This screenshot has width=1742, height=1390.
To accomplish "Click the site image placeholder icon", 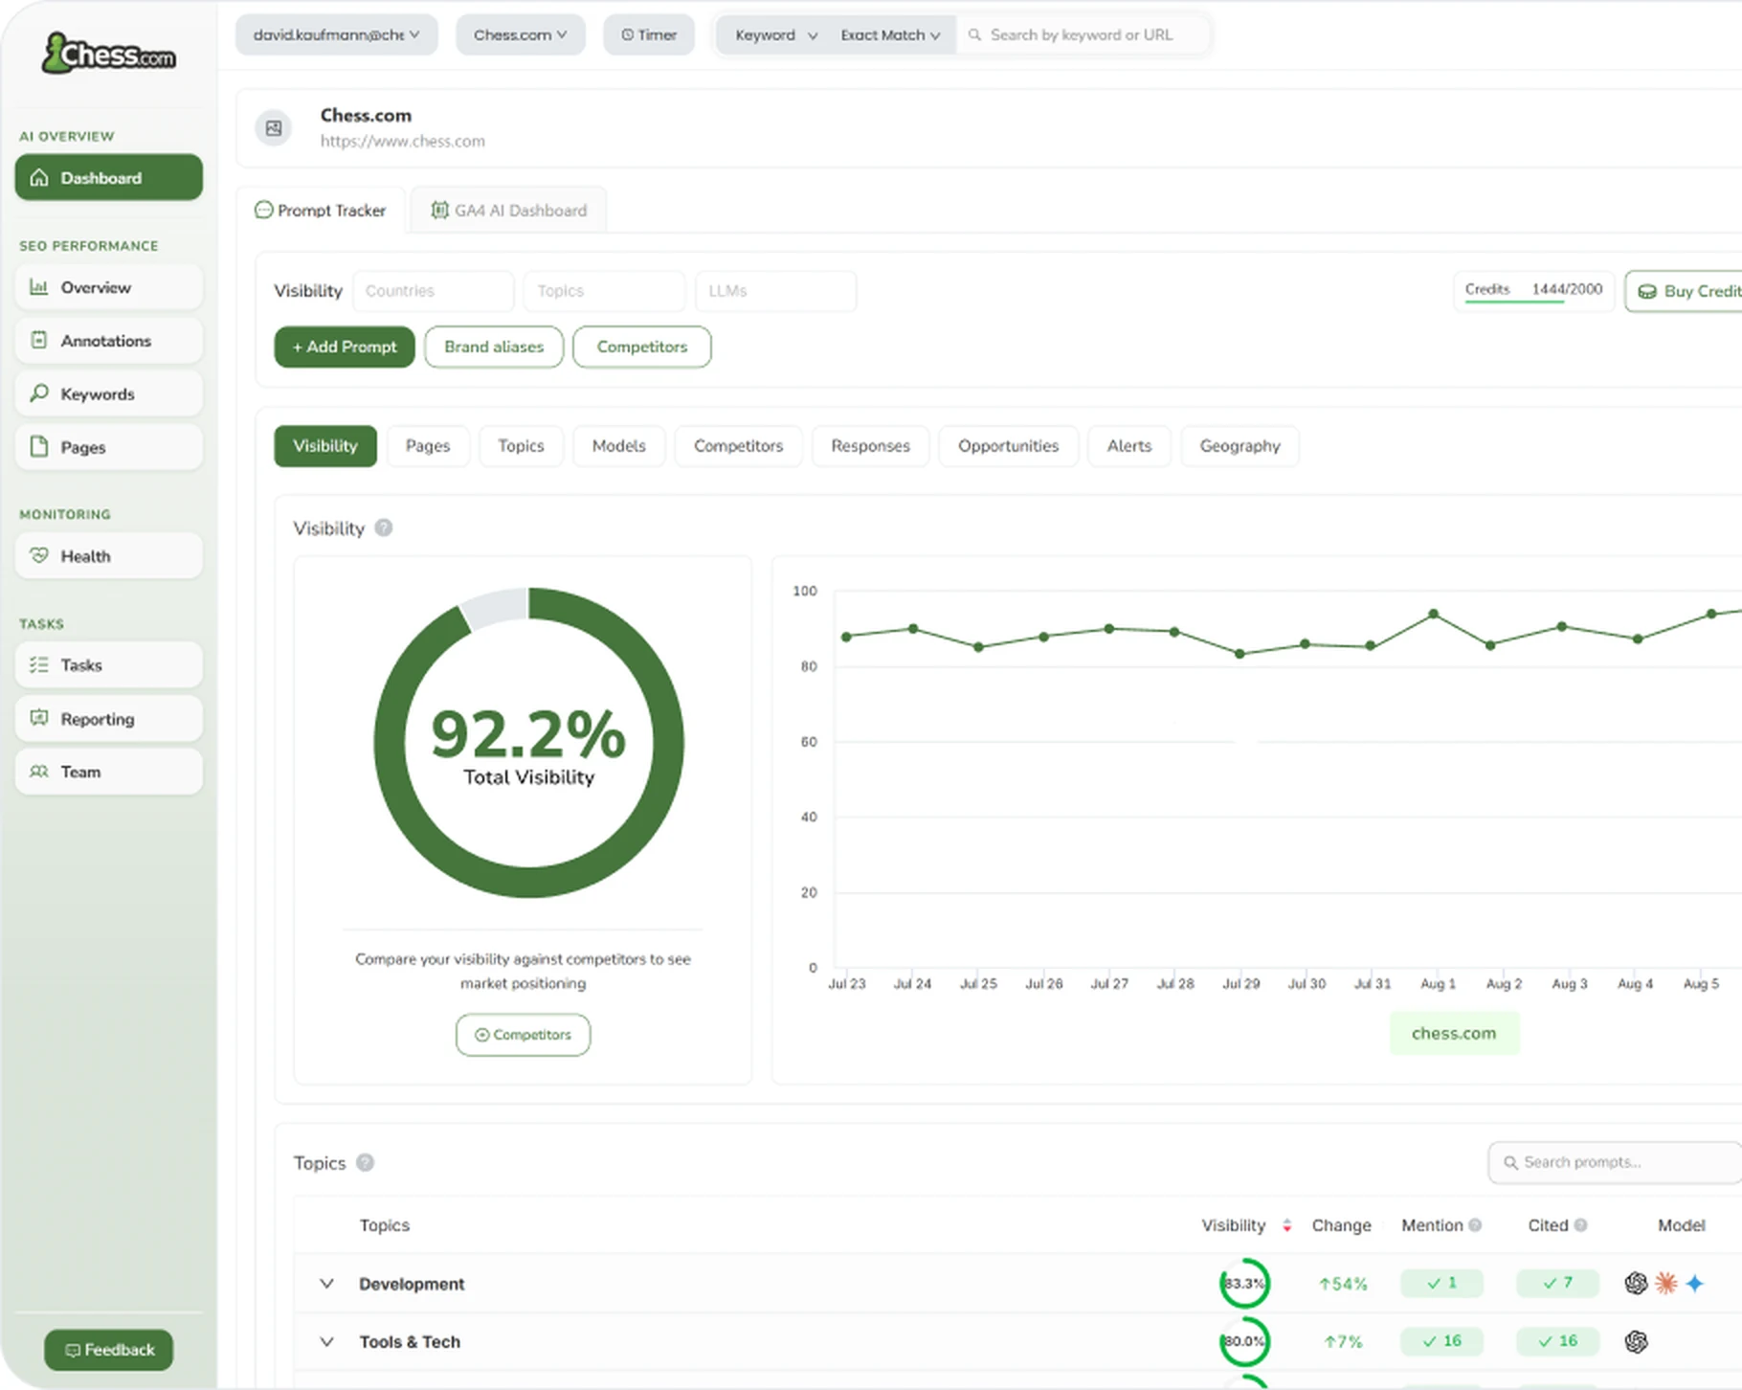I will click(274, 127).
